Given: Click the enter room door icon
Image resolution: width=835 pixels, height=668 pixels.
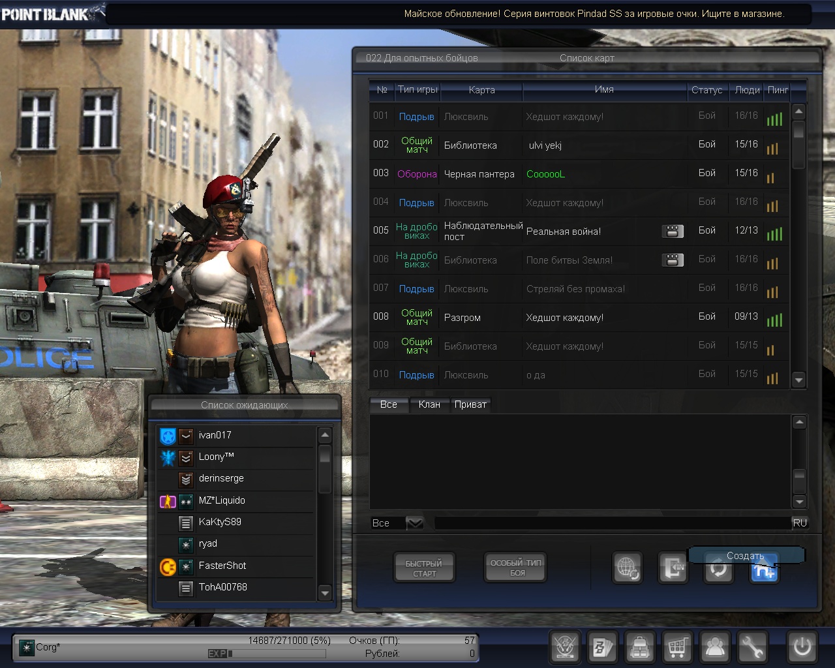Looking at the screenshot, I should point(672,568).
